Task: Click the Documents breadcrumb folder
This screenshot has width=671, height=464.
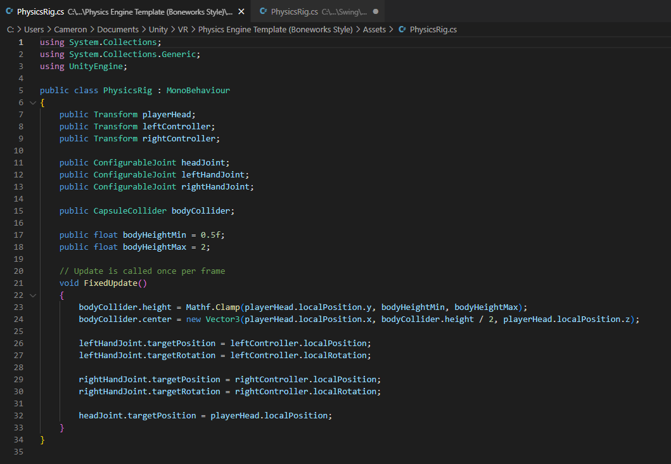Action: pos(118,30)
